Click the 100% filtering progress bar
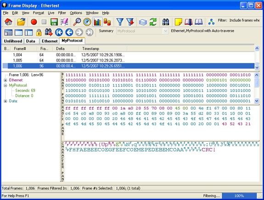Screen dimensions: 264x200 pyautogui.click(x=239, y=196)
